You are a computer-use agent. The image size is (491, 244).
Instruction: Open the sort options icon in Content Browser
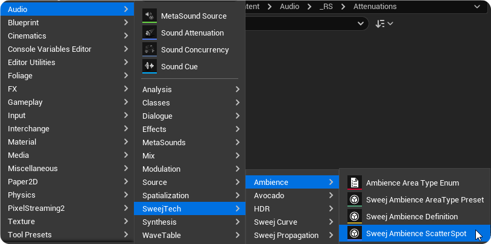point(384,23)
